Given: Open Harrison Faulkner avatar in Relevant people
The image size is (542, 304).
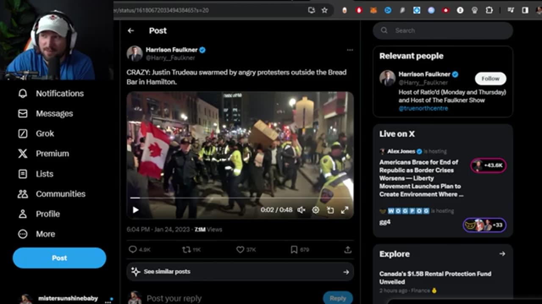Looking at the screenshot, I should pos(387,79).
